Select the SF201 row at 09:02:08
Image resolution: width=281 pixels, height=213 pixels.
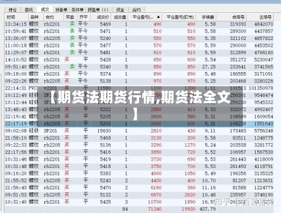click(x=139, y=131)
